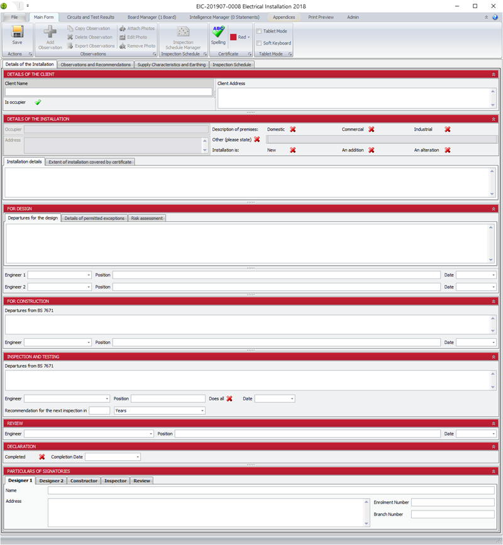Image resolution: width=503 pixels, height=545 pixels.
Task: Open the Inspection Schedule Manager
Action: coord(183,33)
